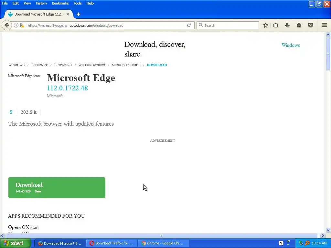Show site information via the info icon
Image resolution: width=331 pixels, height=248 pixels.
(16, 25)
